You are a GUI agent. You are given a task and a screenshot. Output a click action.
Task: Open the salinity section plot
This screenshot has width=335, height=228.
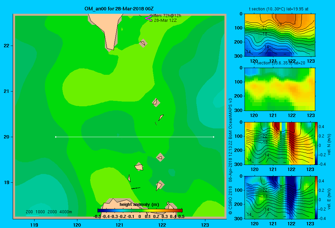pyautogui.click(x=280, y=89)
